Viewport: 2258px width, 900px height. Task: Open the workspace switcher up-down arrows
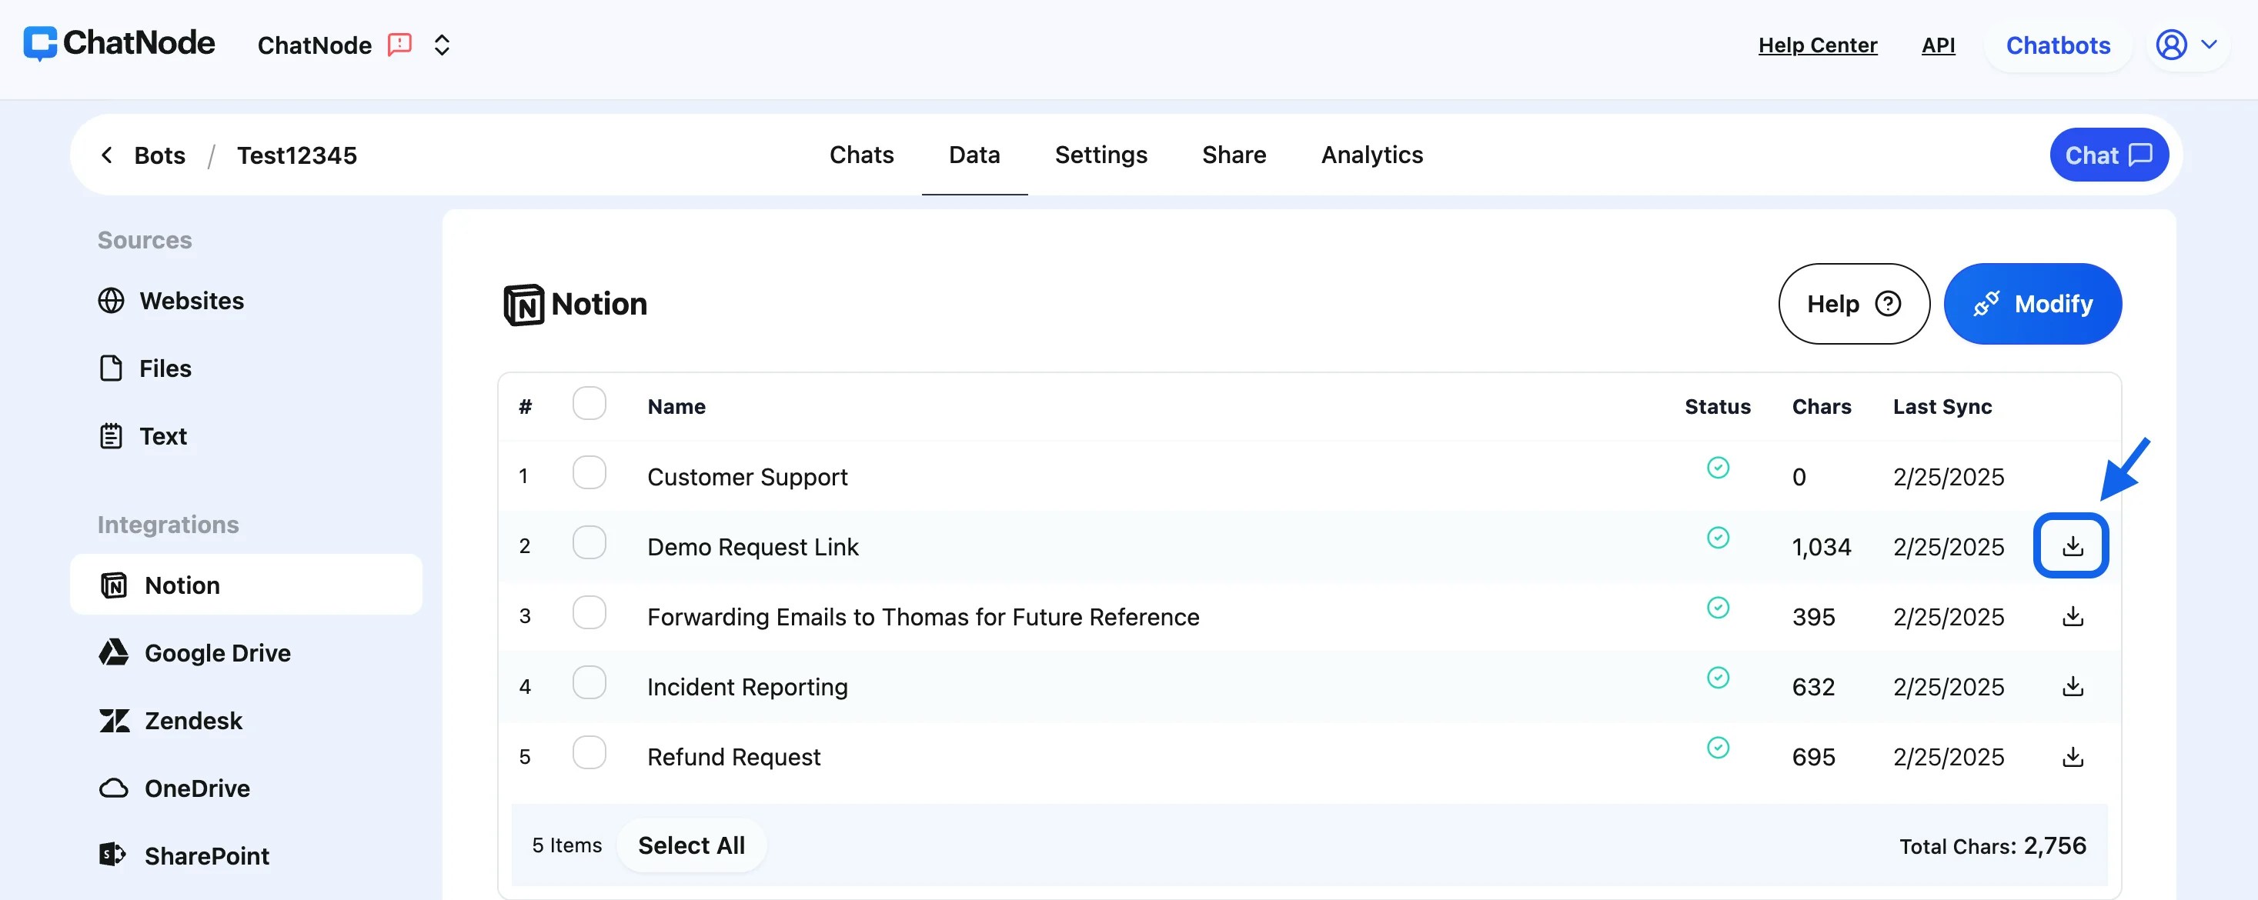[442, 45]
